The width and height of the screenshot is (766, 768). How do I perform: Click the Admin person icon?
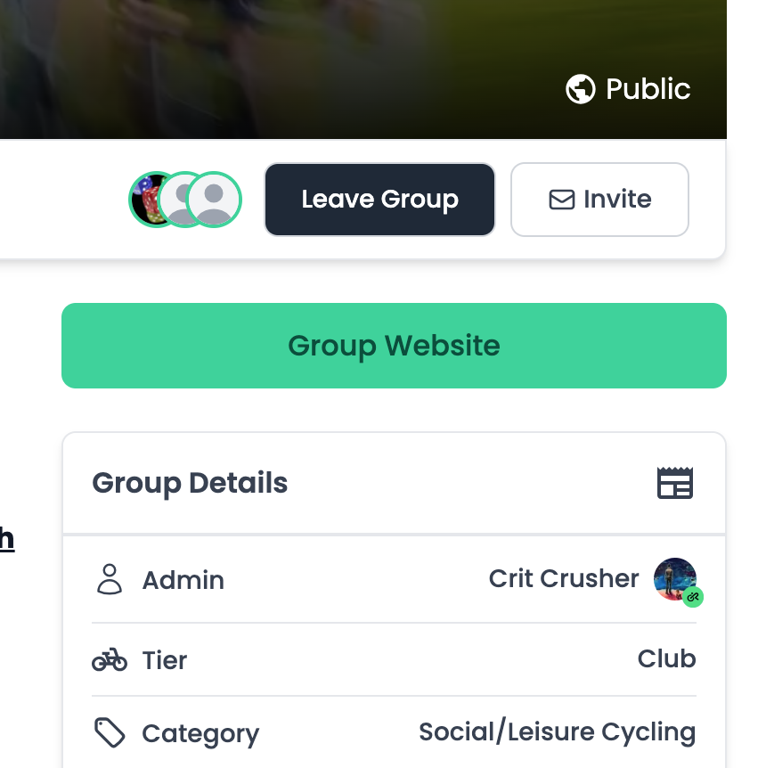point(110,579)
